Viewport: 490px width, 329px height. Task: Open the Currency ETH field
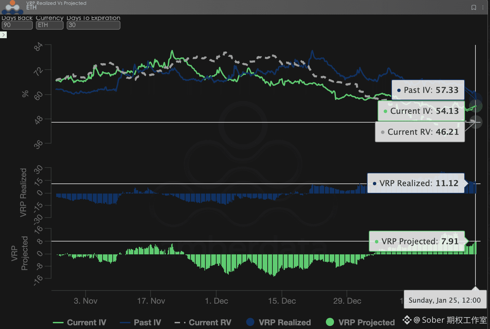click(x=49, y=25)
